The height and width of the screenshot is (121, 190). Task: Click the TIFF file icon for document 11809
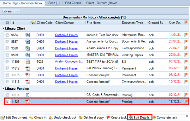point(28,62)
